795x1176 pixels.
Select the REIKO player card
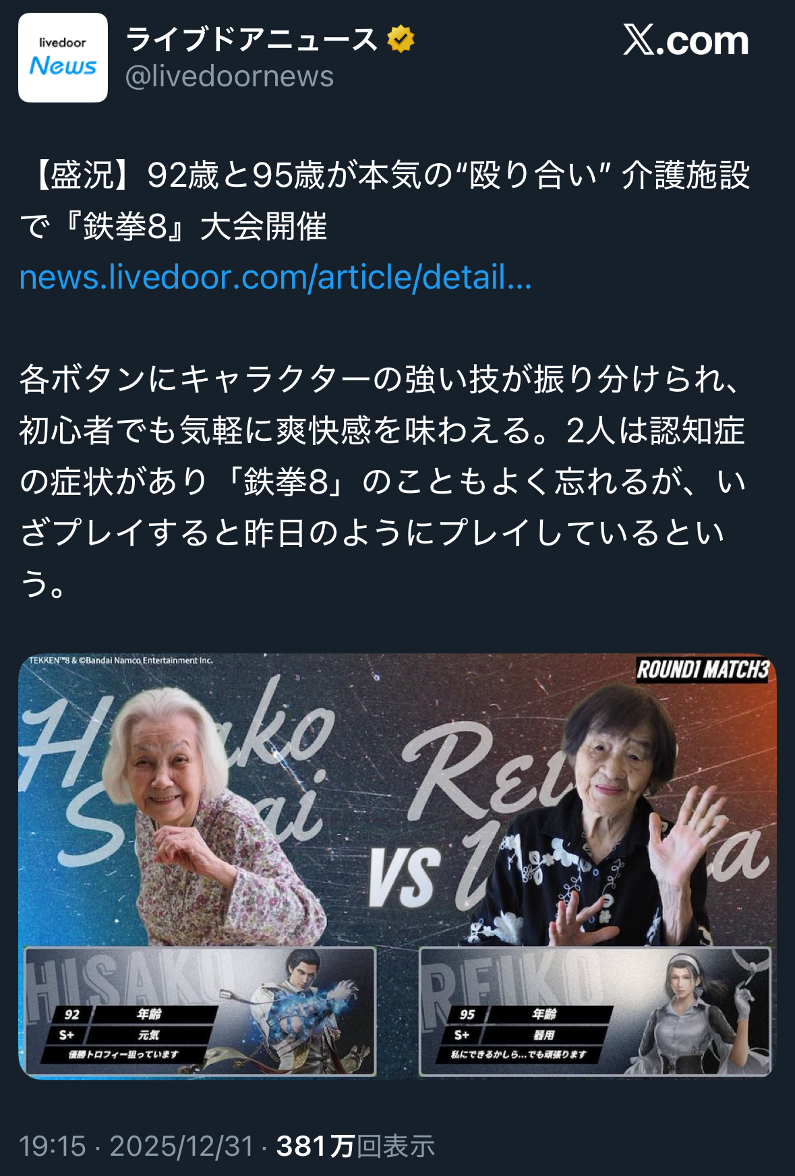point(595,1011)
